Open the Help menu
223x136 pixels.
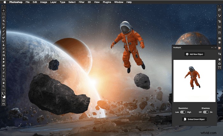[129, 2]
